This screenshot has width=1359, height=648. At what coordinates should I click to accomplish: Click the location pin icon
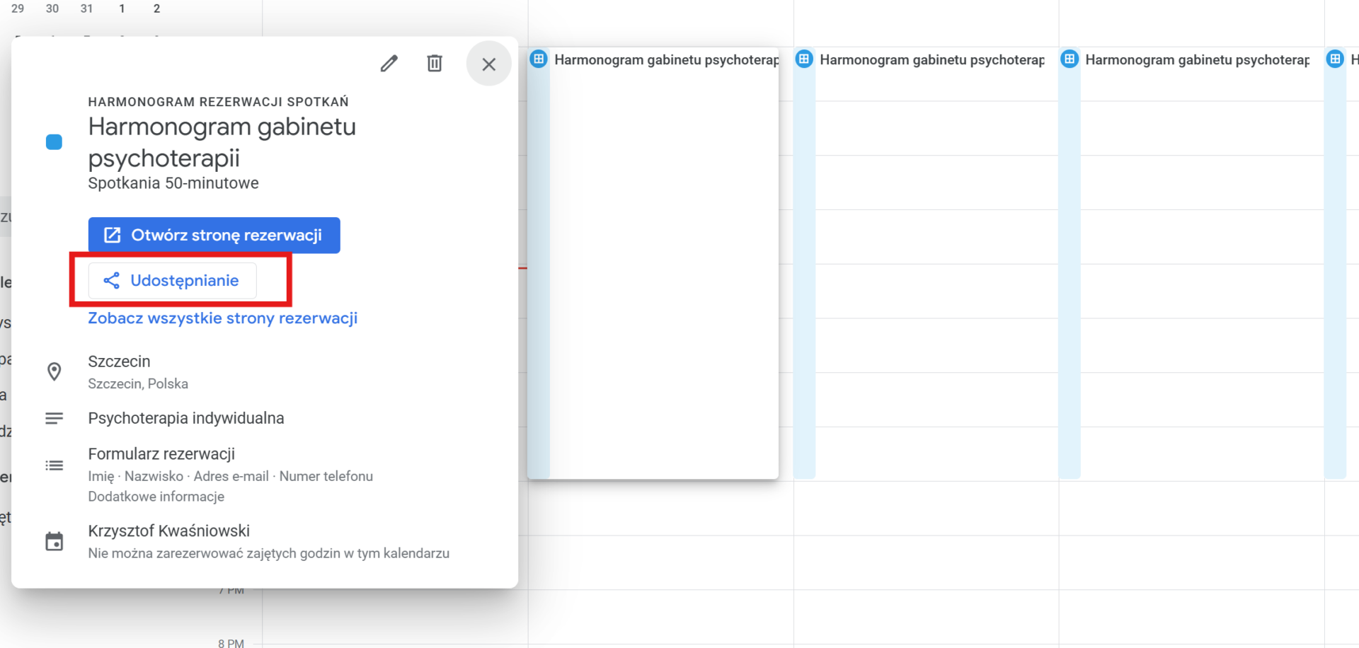(54, 371)
